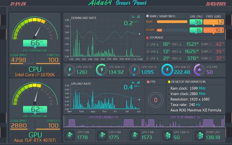Click the 62 °C GPU temperature readout
Viewport: 232px width, 145px height.
click(x=35, y=109)
